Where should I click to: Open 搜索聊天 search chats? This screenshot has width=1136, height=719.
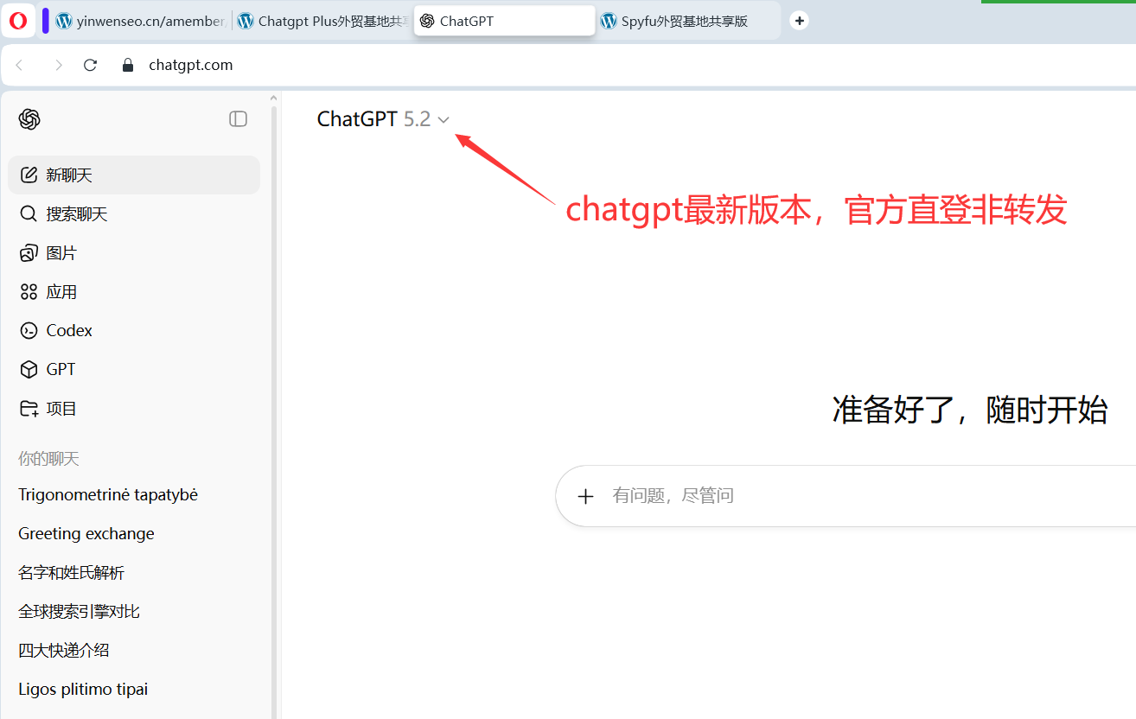134,213
